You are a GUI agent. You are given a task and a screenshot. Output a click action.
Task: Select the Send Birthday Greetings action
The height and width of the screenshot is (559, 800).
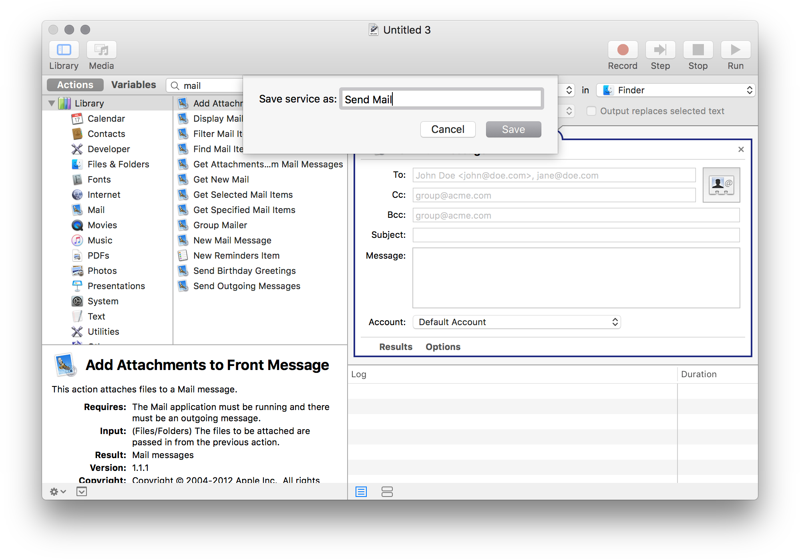244,271
